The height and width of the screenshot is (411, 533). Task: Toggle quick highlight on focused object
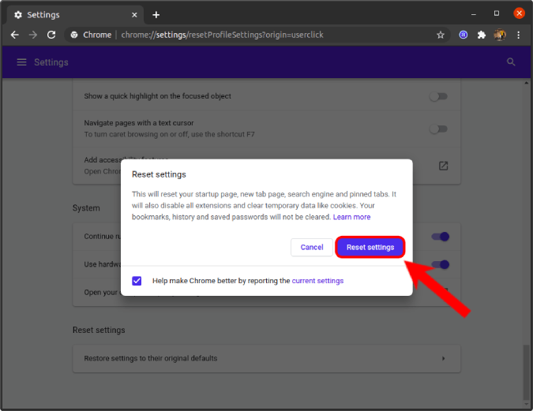click(x=438, y=96)
